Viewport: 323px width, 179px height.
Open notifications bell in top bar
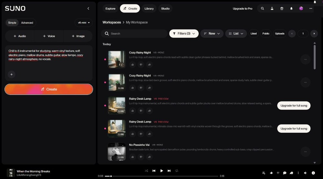[291, 8]
